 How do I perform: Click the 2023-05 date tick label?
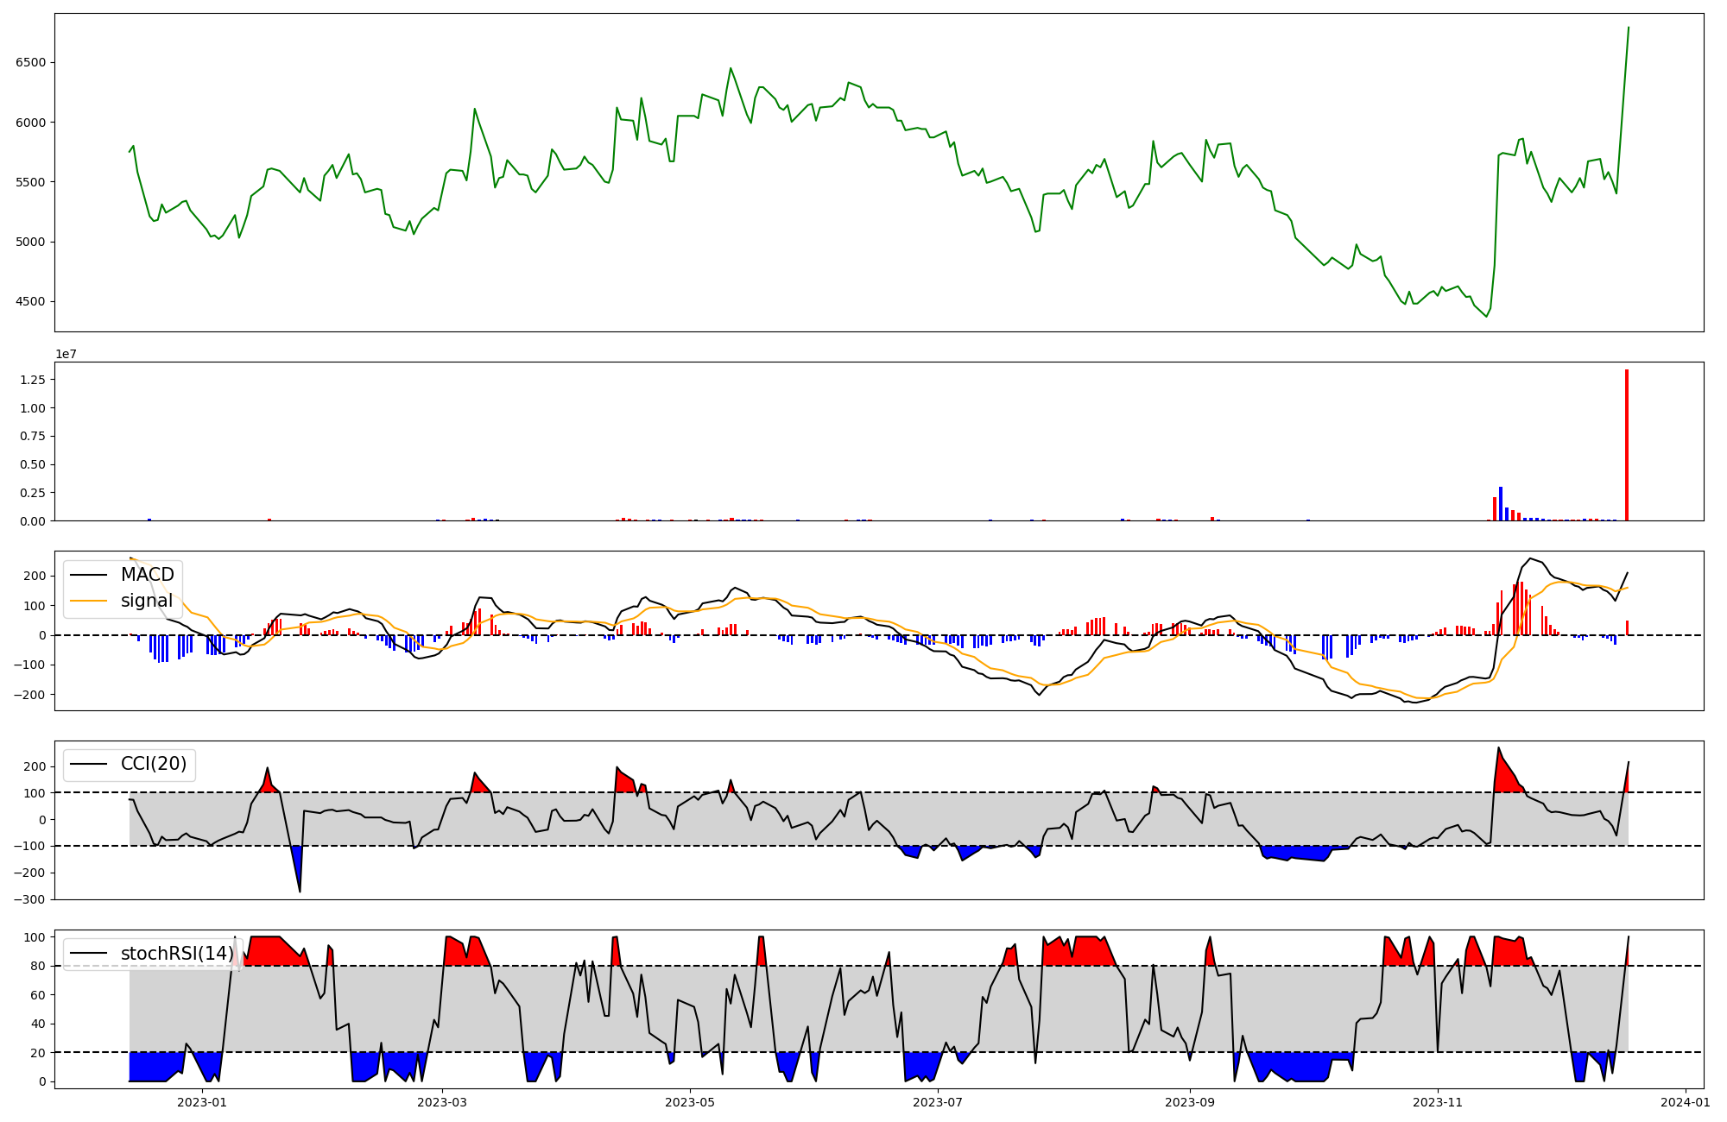click(x=690, y=1102)
